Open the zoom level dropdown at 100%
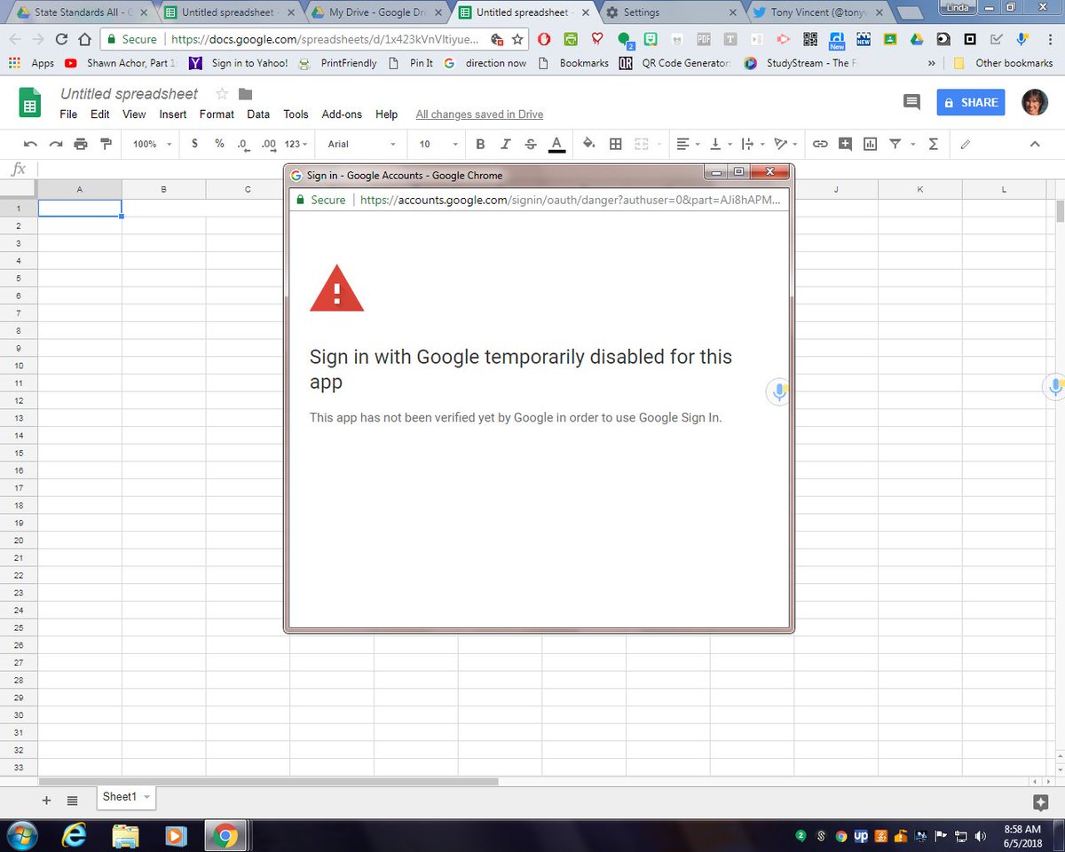Viewport: 1065px width, 852px height. (151, 144)
